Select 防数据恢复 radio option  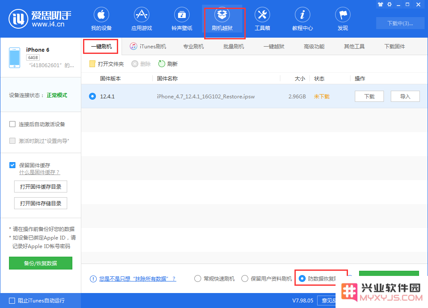click(302, 278)
